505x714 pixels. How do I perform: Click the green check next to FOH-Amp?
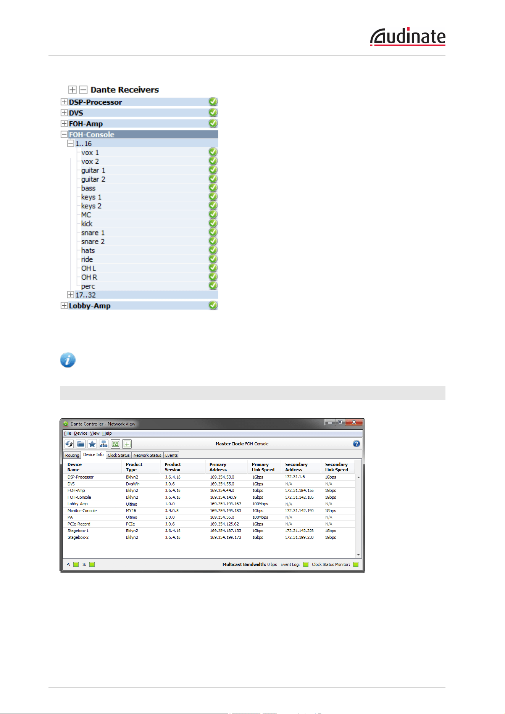point(213,123)
